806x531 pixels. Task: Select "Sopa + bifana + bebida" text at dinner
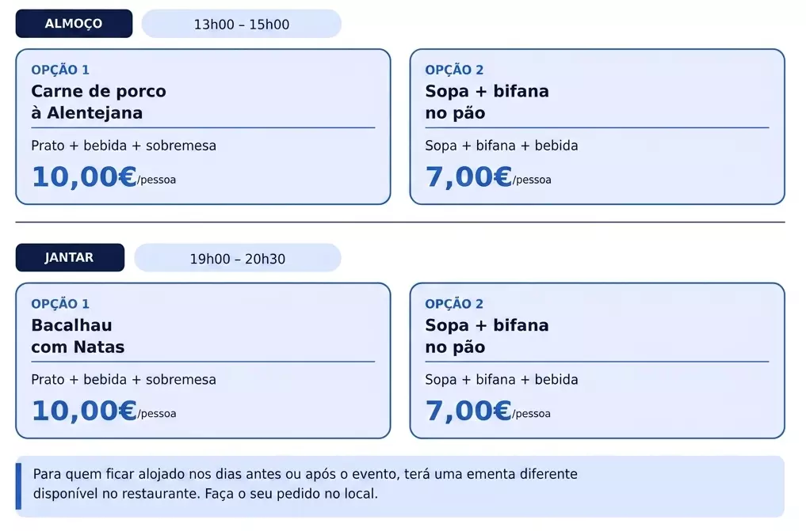click(502, 380)
